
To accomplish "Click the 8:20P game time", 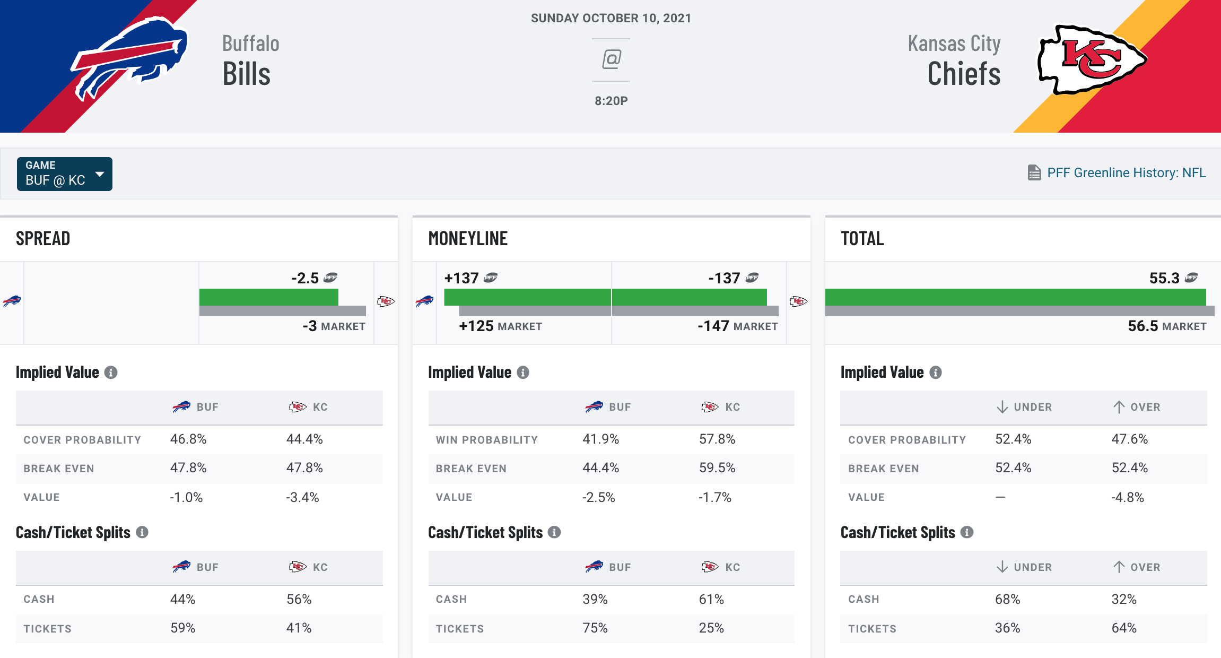I will pos(611,101).
